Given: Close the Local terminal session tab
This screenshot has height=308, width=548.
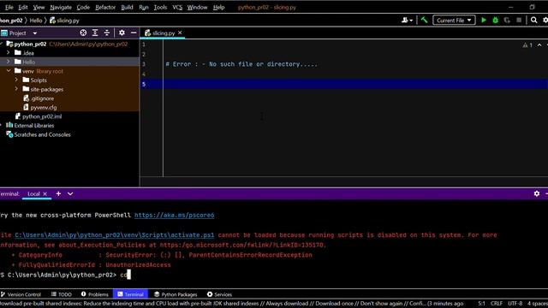Looking at the screenshot, I should tap(45, 194).
